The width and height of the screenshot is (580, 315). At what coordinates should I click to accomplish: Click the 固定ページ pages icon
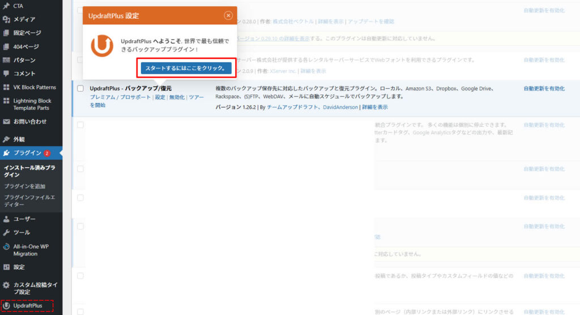[x=6, y=32]
